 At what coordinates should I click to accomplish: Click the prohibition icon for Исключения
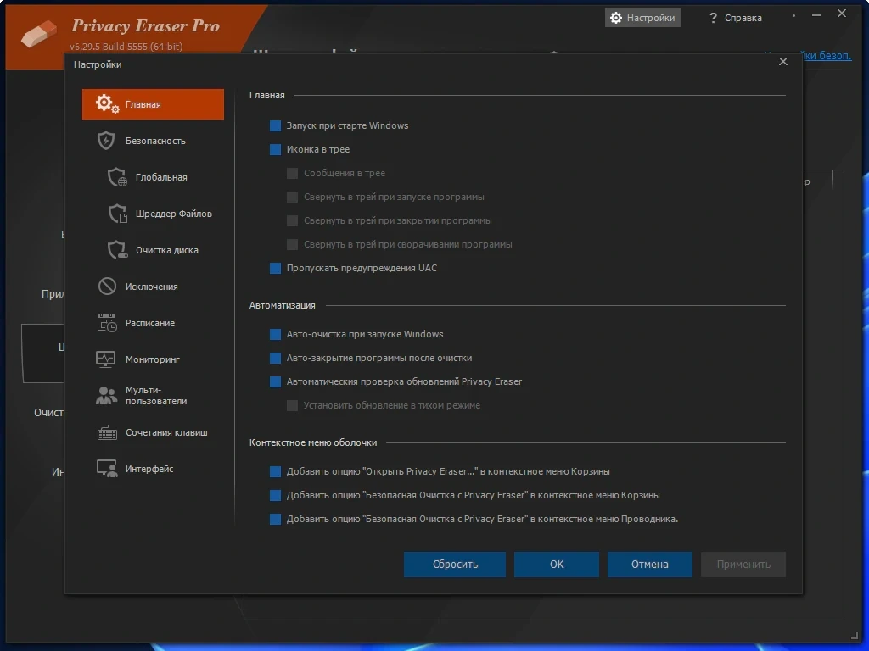click(x=107, y=287)
